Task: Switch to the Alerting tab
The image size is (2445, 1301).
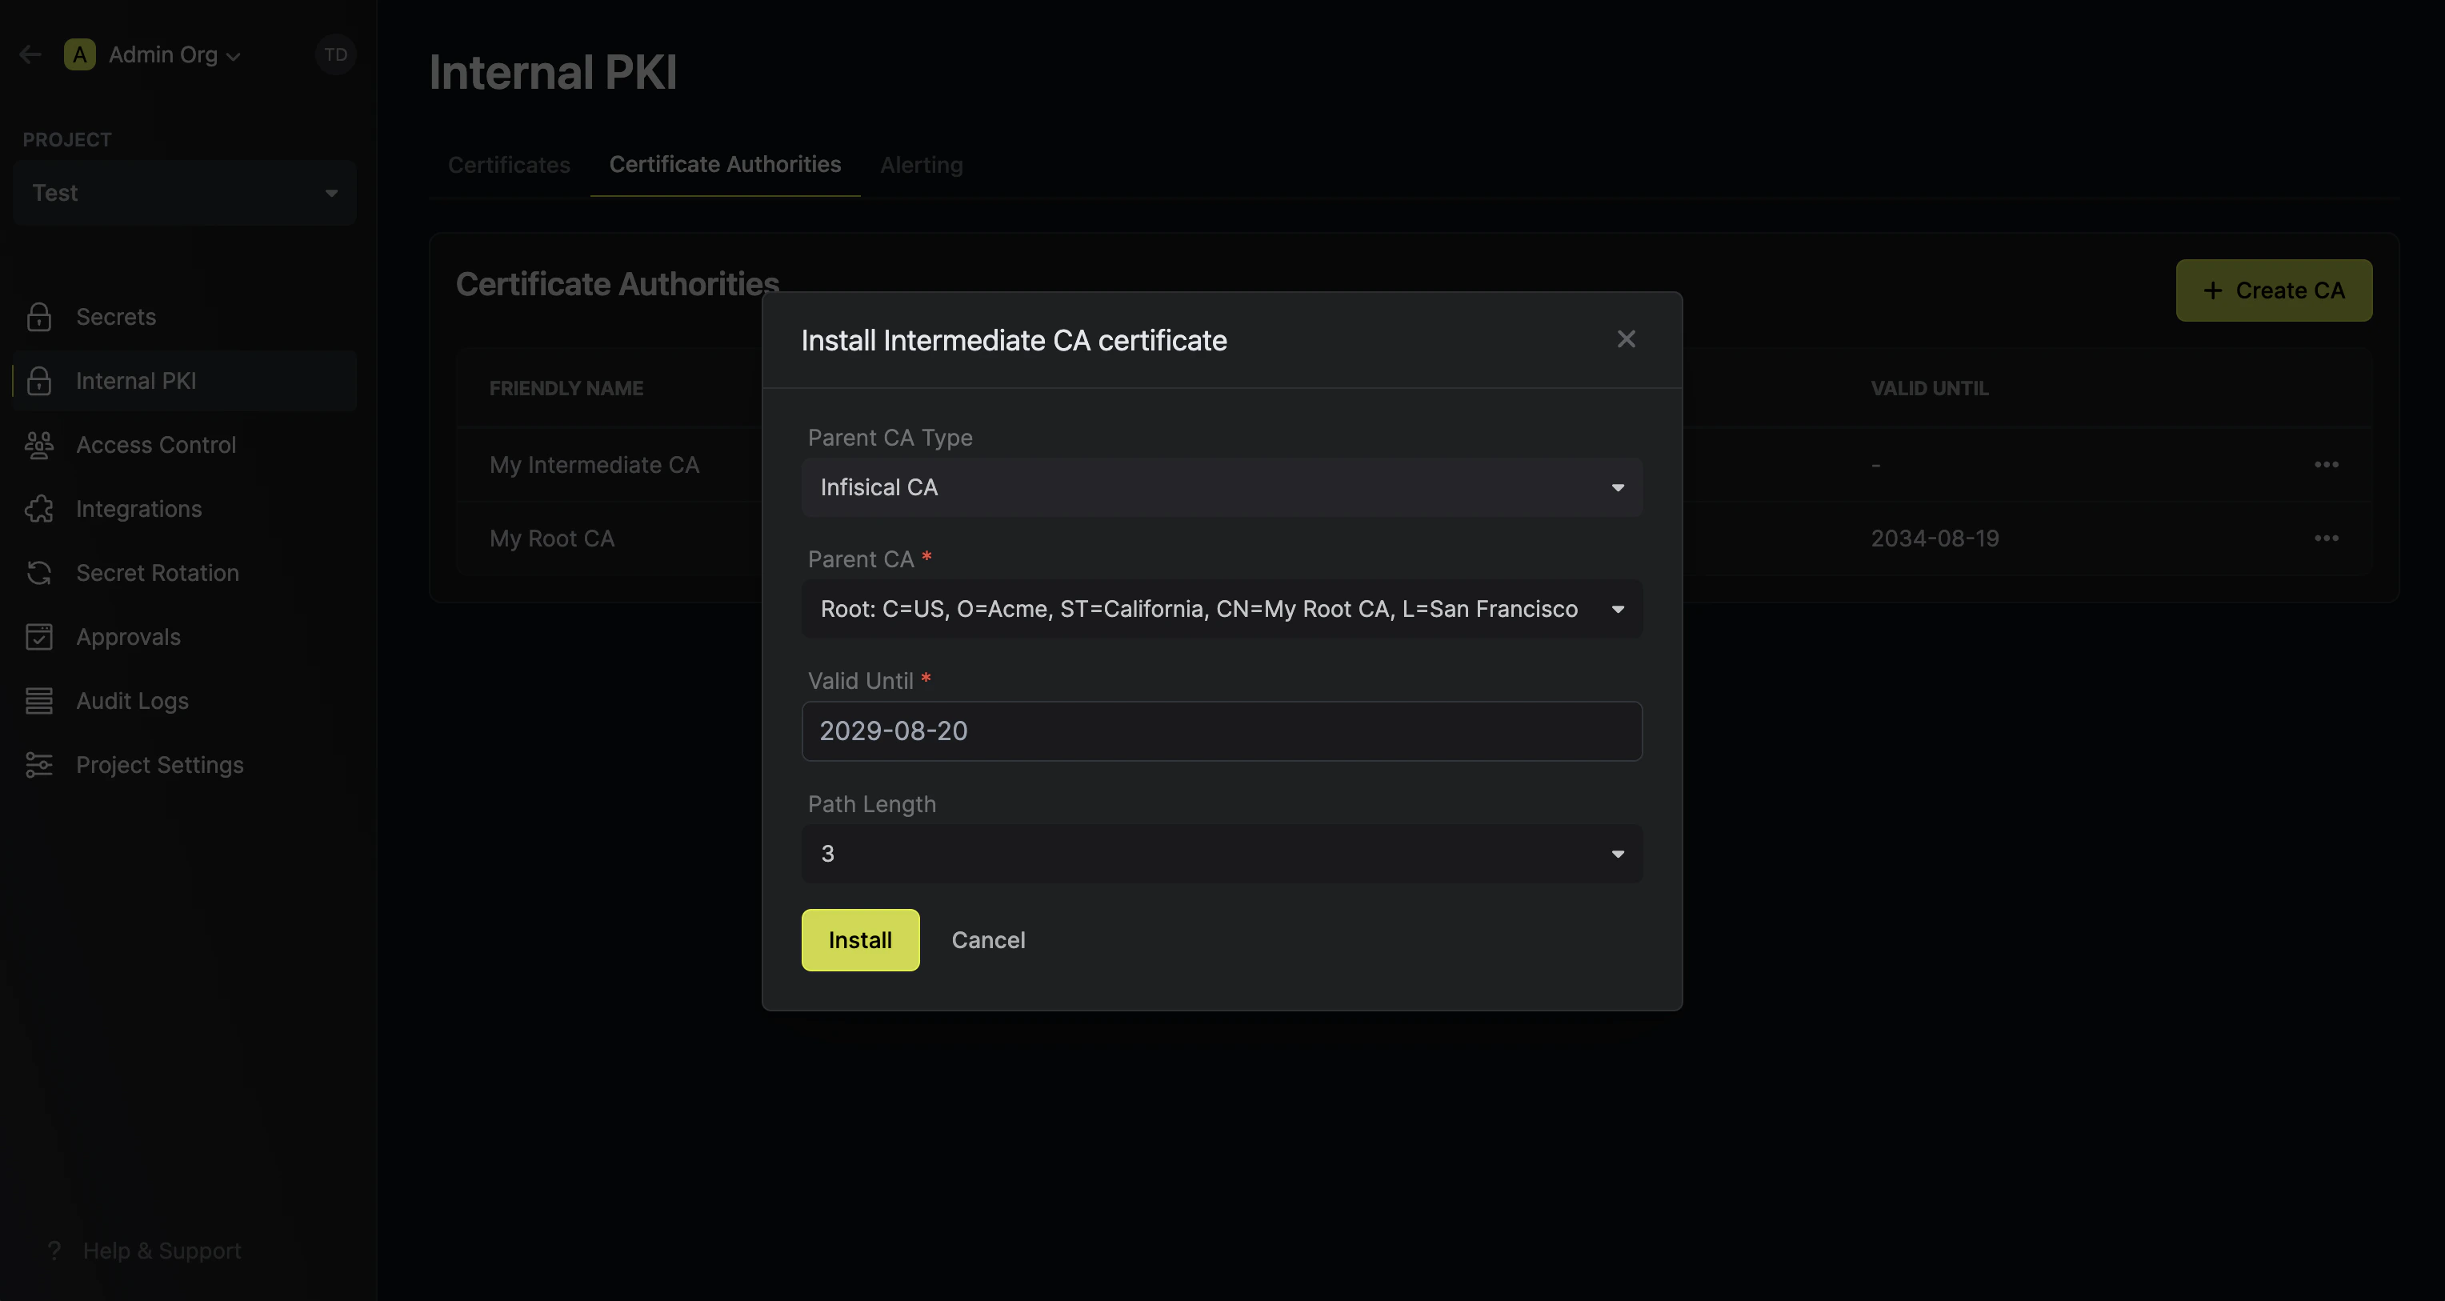Action: [921, 165]
